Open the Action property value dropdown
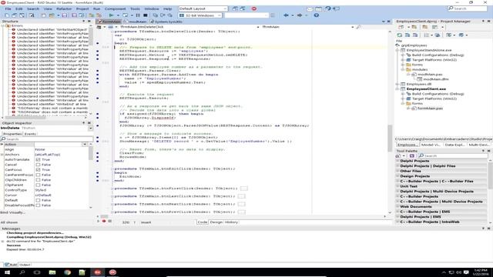This screenshot has height=277, width=493. tap(85, 144)
